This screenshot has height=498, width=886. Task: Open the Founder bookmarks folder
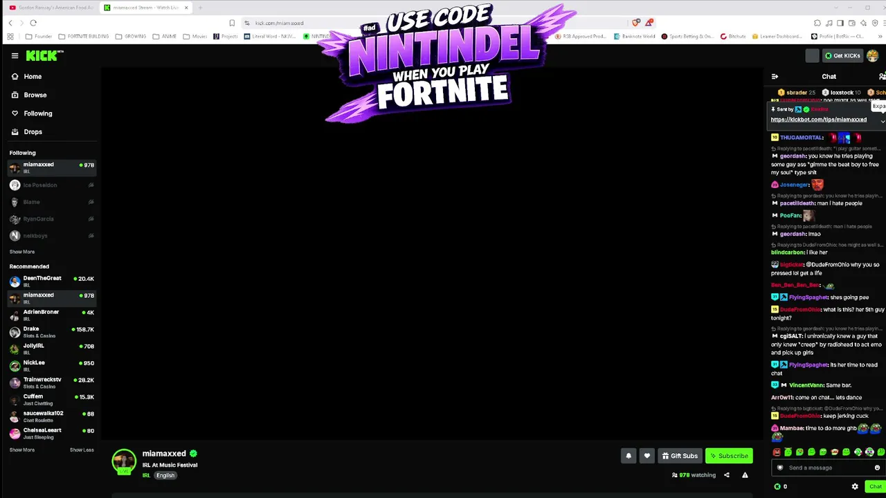point(39,37)
